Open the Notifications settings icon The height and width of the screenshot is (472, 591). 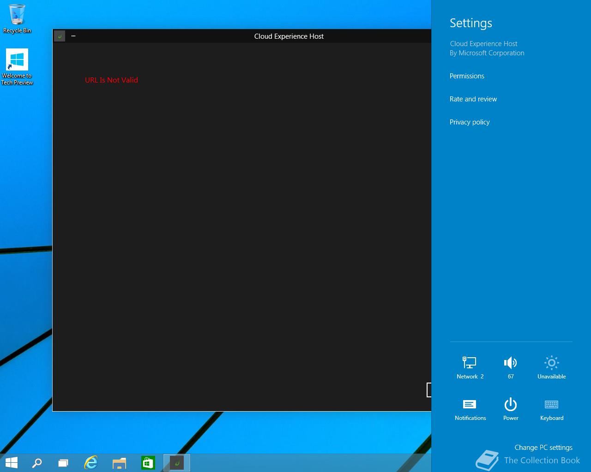pos(470,409)
